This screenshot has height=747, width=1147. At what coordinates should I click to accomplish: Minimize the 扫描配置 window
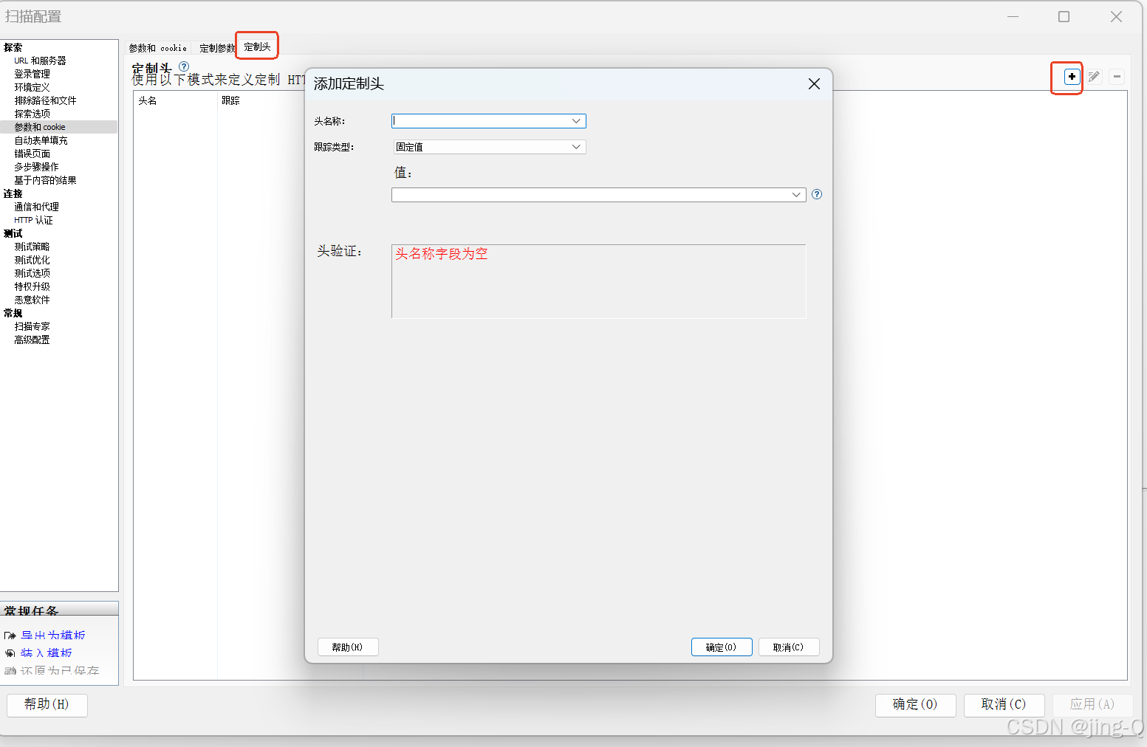pos(1013,16)
